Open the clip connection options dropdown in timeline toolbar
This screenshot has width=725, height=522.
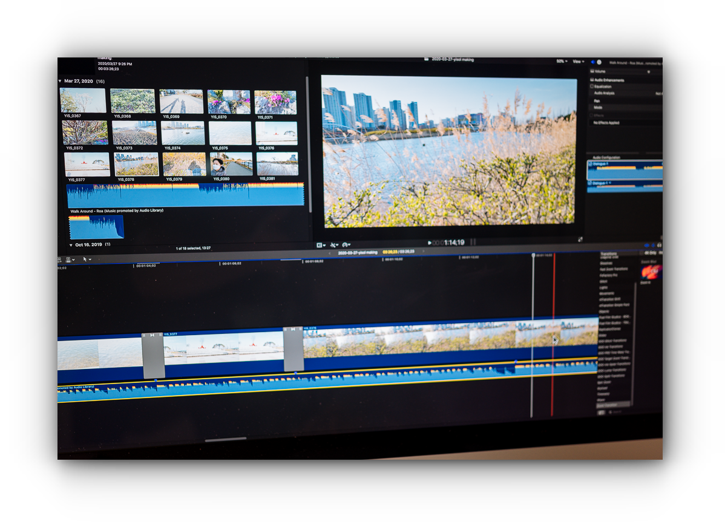[x=70, y=259]
